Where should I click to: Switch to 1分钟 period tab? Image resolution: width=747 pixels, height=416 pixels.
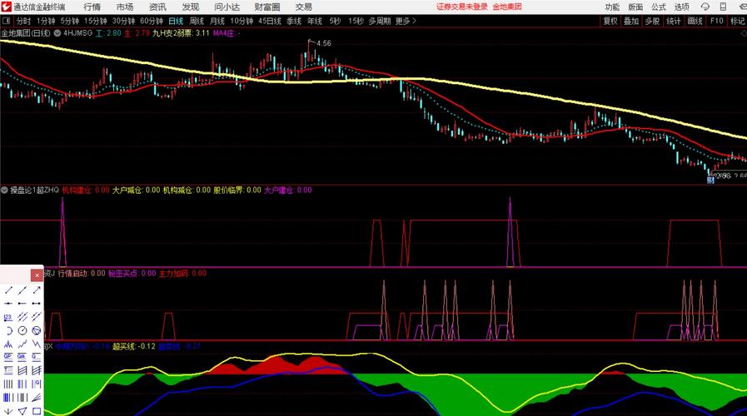point(46,21)
